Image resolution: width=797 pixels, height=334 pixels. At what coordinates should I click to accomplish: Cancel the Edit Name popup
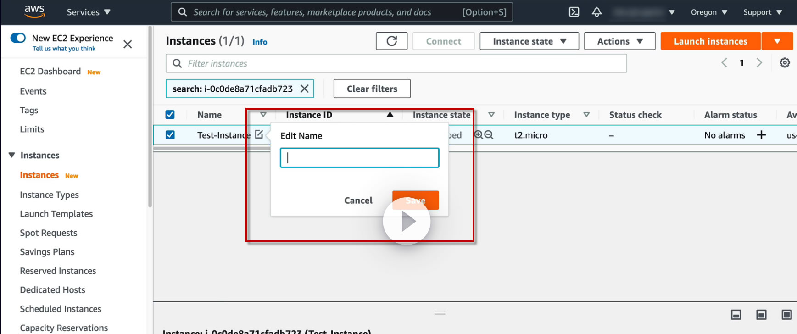coord(358,200)
